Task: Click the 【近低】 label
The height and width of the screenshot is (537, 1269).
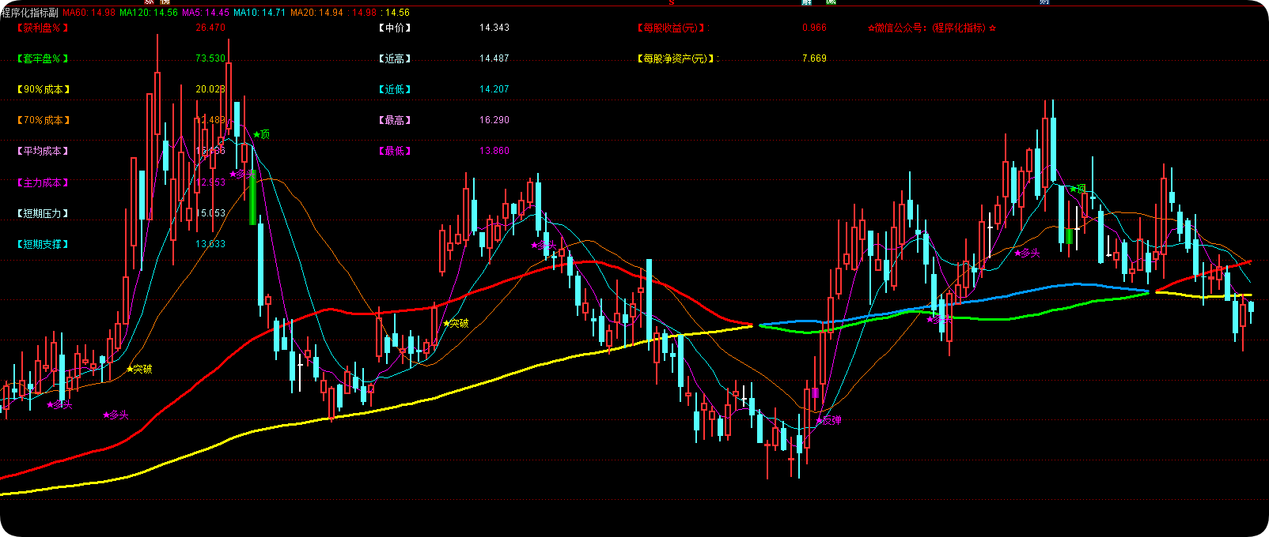Action: tap(396, 89)
